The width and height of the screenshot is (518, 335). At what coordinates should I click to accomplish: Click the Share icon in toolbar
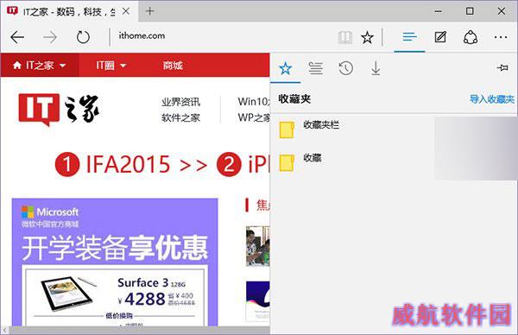coord(471,37)
